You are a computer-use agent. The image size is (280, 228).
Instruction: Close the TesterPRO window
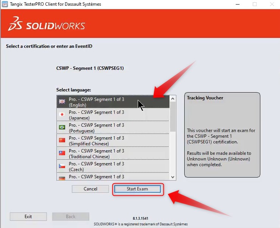pos(272,4)
